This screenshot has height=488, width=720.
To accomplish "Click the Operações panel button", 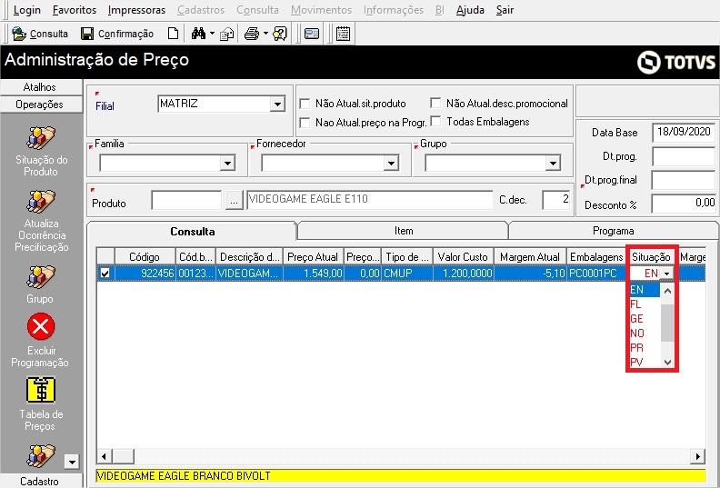I will [x=41, y=105].
